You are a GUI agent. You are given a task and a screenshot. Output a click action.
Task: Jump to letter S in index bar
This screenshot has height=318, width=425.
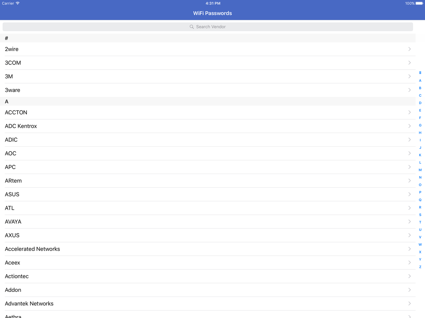pyautogui.click(x=420, y=215)
